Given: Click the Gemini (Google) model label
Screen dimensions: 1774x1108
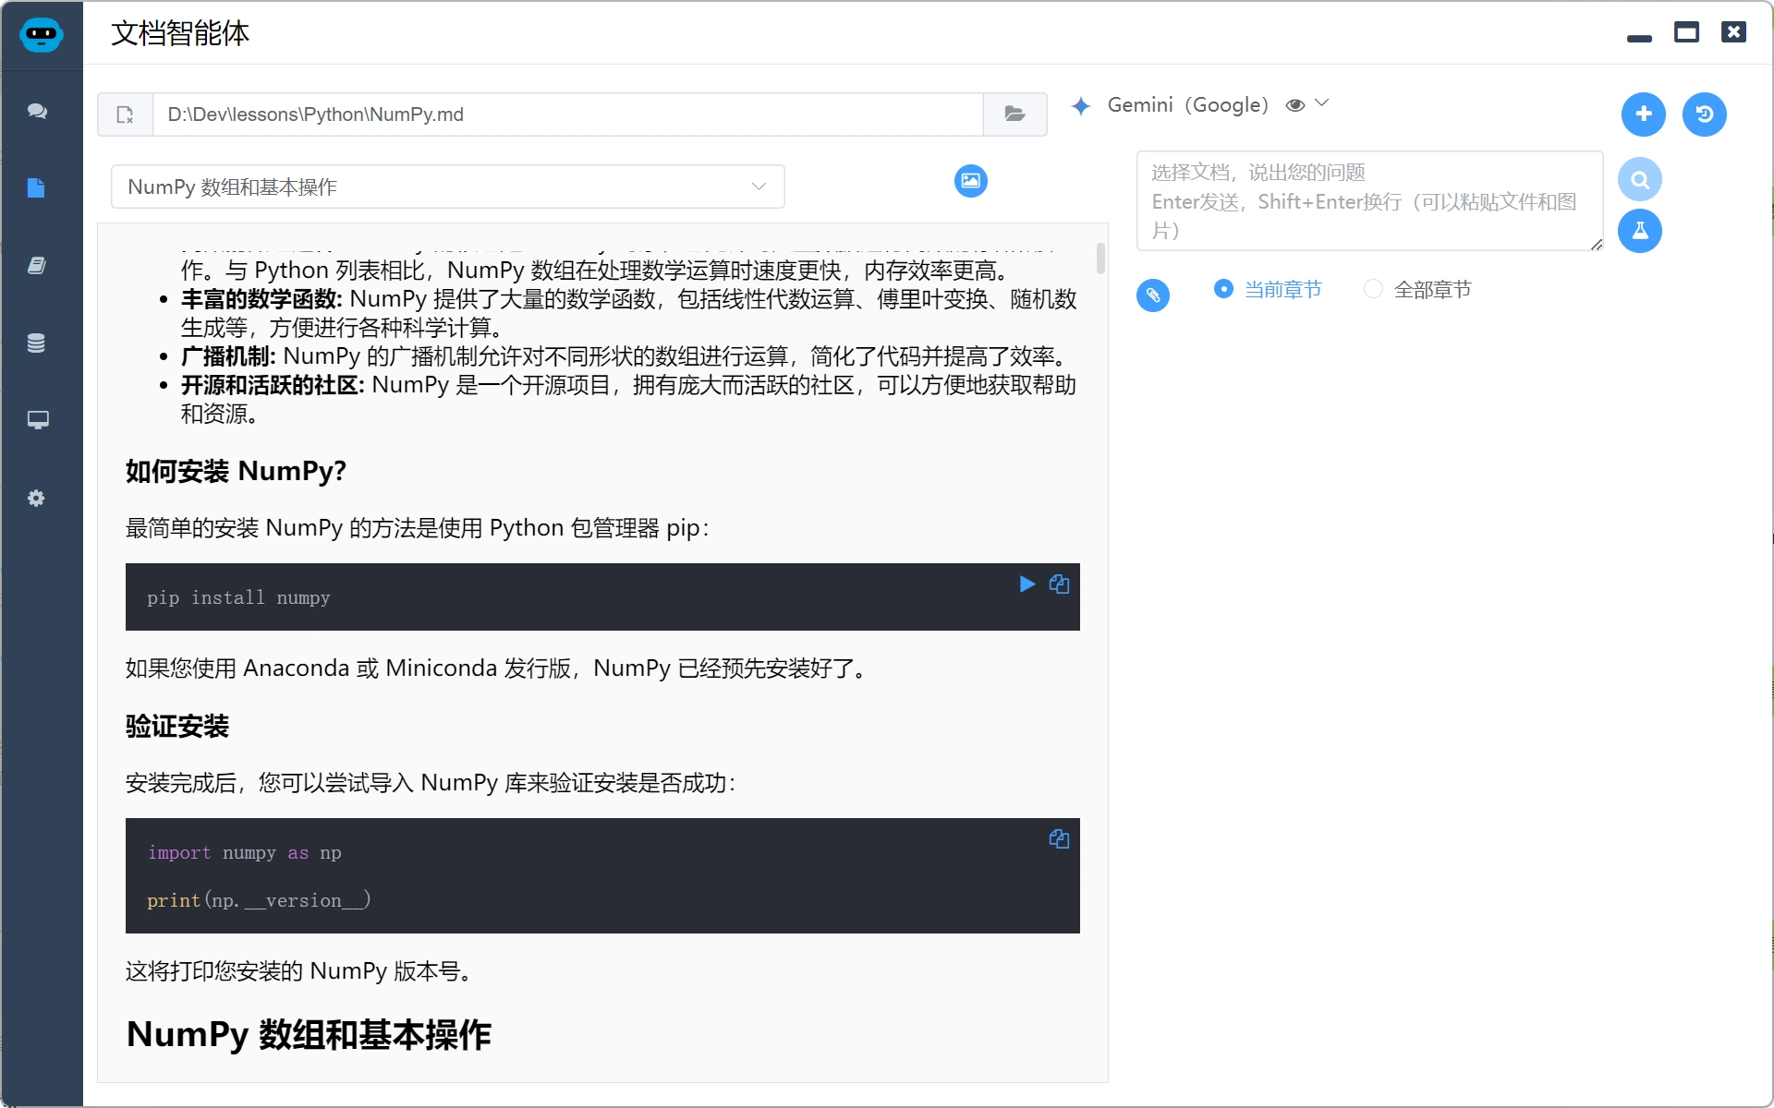Looking at the screenshot, I should point(1187,105).
